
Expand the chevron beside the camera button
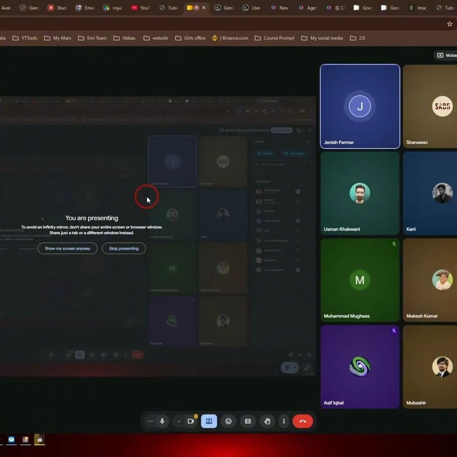click(179, 421)
